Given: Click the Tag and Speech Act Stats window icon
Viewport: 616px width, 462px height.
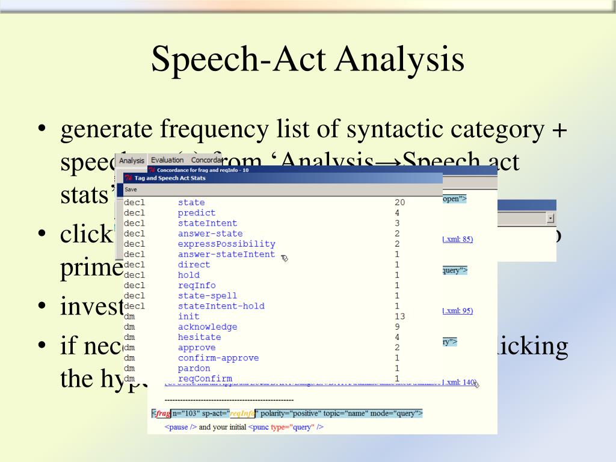Looking at the screenshot, I should [129, 178].
